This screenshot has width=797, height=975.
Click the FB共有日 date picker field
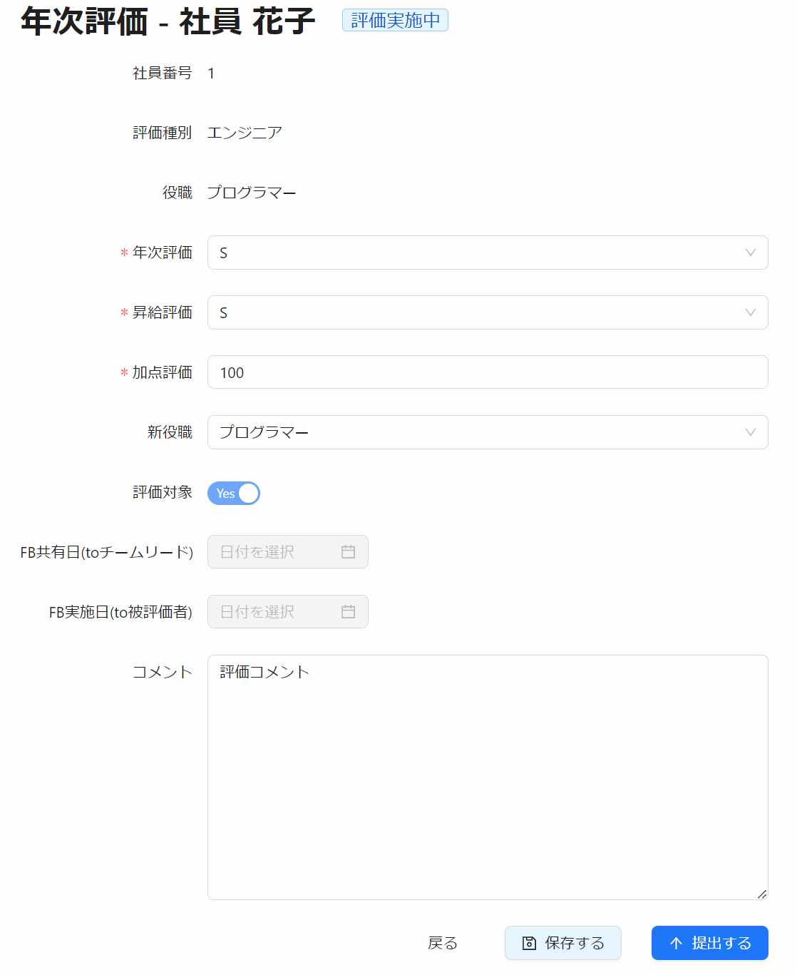point(278,552)
